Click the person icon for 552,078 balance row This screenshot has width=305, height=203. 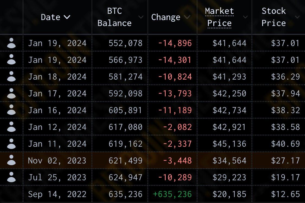pos(11,43)
